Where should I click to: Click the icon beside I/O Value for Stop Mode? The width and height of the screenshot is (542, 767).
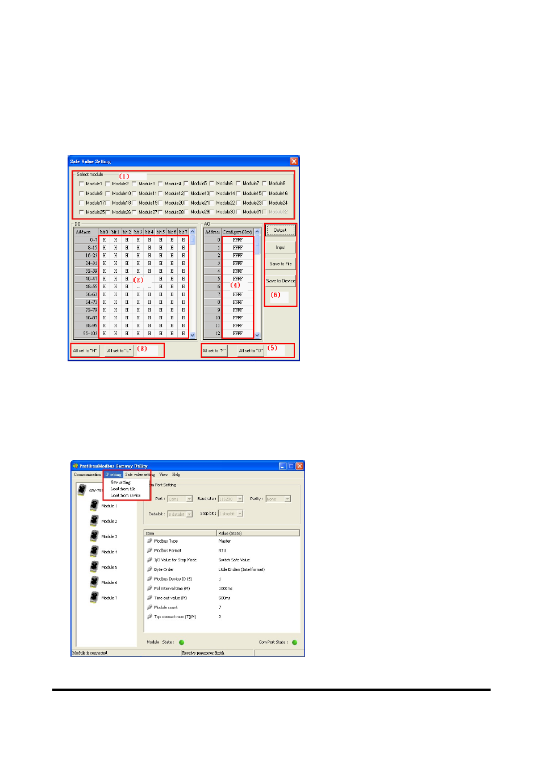click(x=149, y=560)
